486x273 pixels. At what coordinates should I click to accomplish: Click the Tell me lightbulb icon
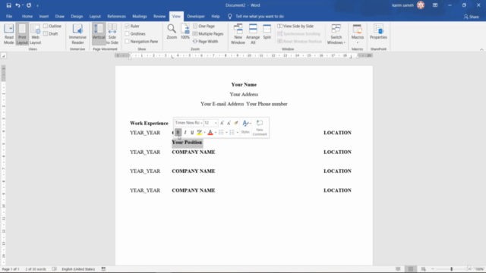tap(229, 17)
